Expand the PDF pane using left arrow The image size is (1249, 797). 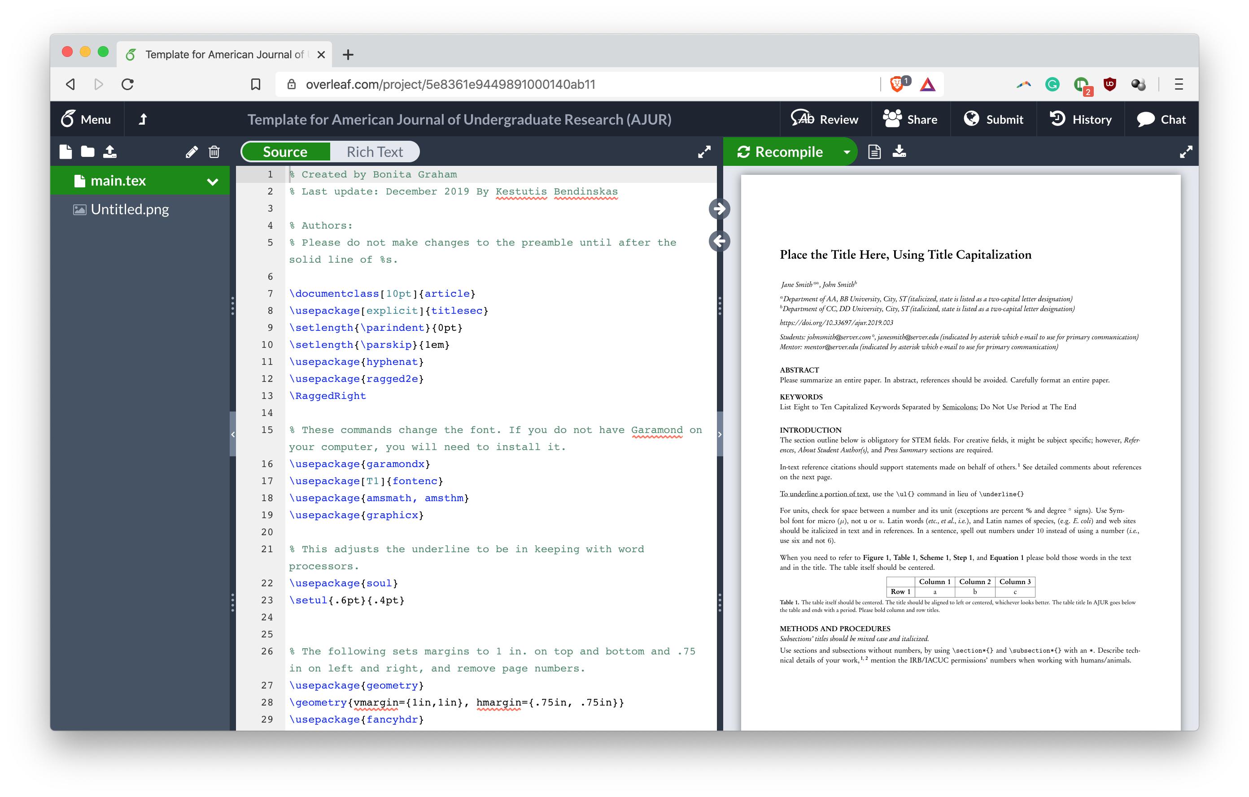720,241
